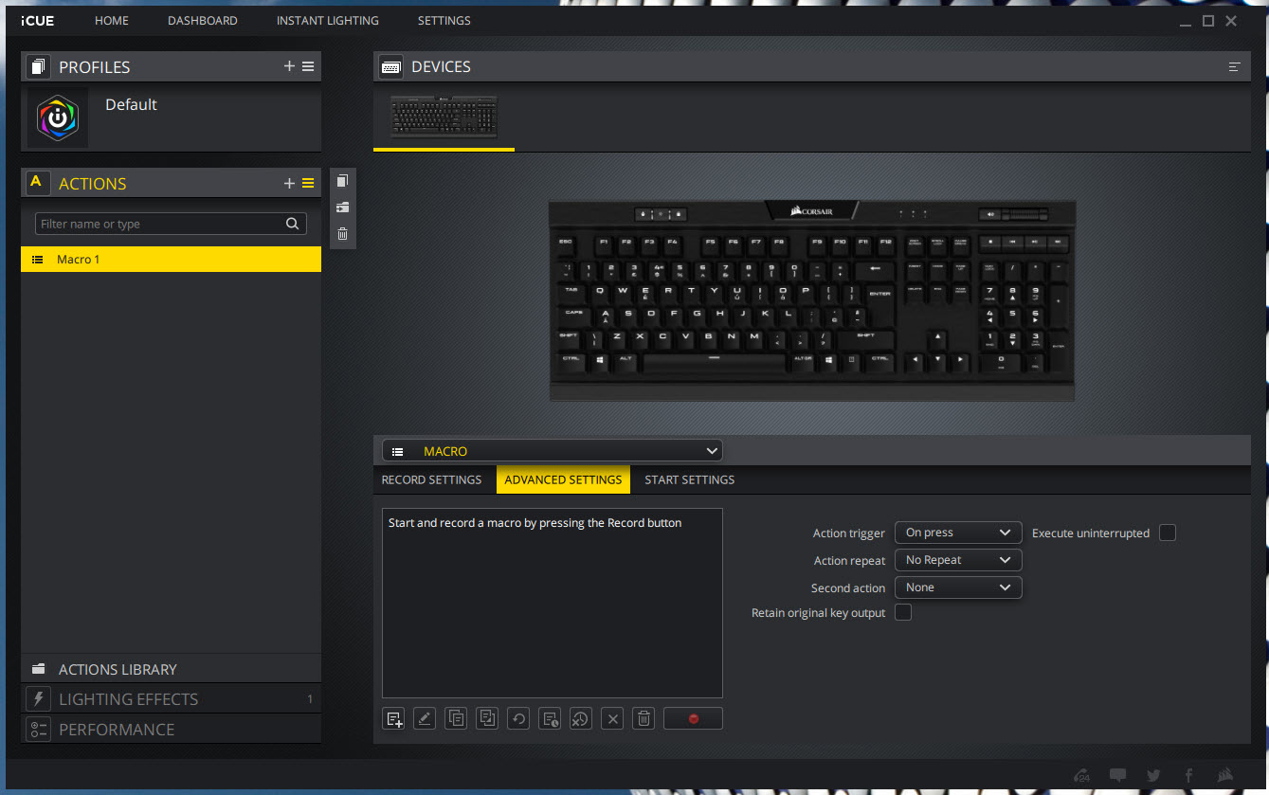Open the Devices panel options menu
The height and width of the screenshot is (795, 1269).
pyautogui.click(x=1234, y=67)
